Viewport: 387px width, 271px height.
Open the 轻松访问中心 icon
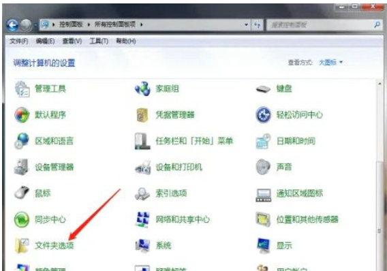pyautogui.click(x=263, y=114)
